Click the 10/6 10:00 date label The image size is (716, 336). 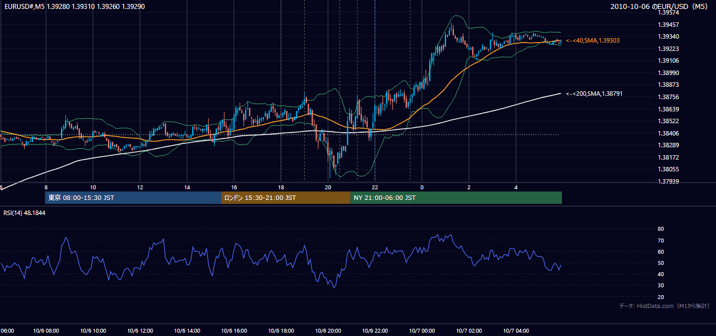point(93,331)
